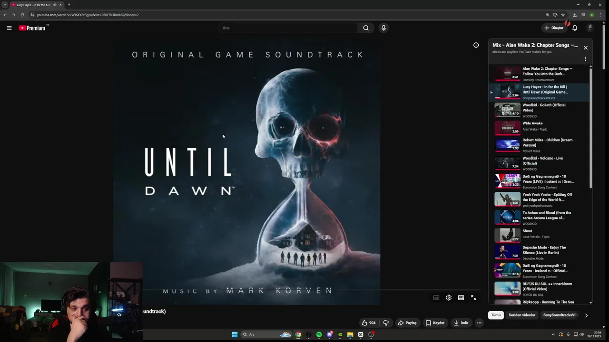Open more actions ellipsis below video
609x342 pixels.
(479, 323)
